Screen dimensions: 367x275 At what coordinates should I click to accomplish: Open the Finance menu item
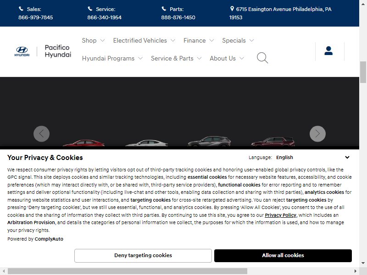point(195,40)
